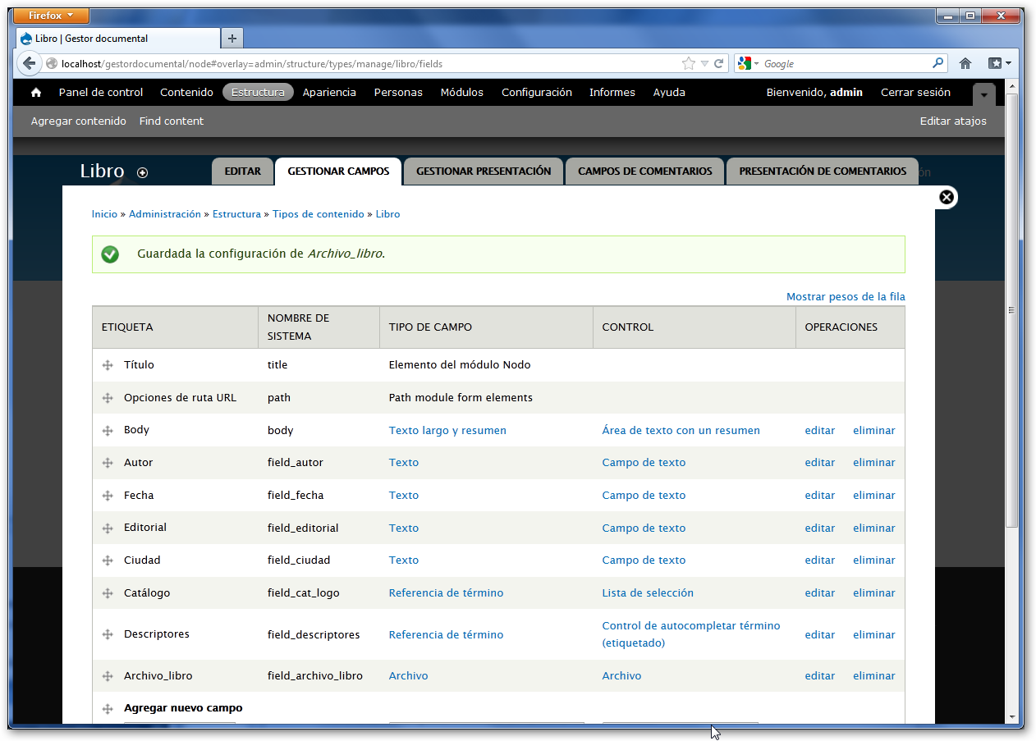The height and width of the screenshot is (741, 1036).
Task: Open the Módulos admin menu item
Action: coord(461,93)
